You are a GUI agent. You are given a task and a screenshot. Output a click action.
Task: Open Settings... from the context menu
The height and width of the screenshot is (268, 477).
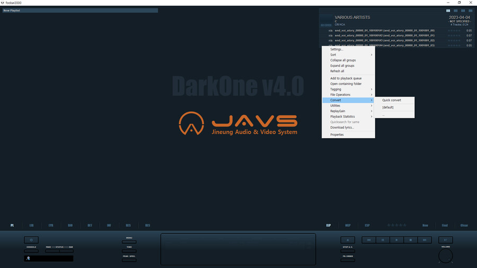[x=348, y=49]
